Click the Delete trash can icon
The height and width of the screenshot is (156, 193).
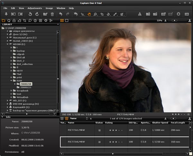[52, 14]
